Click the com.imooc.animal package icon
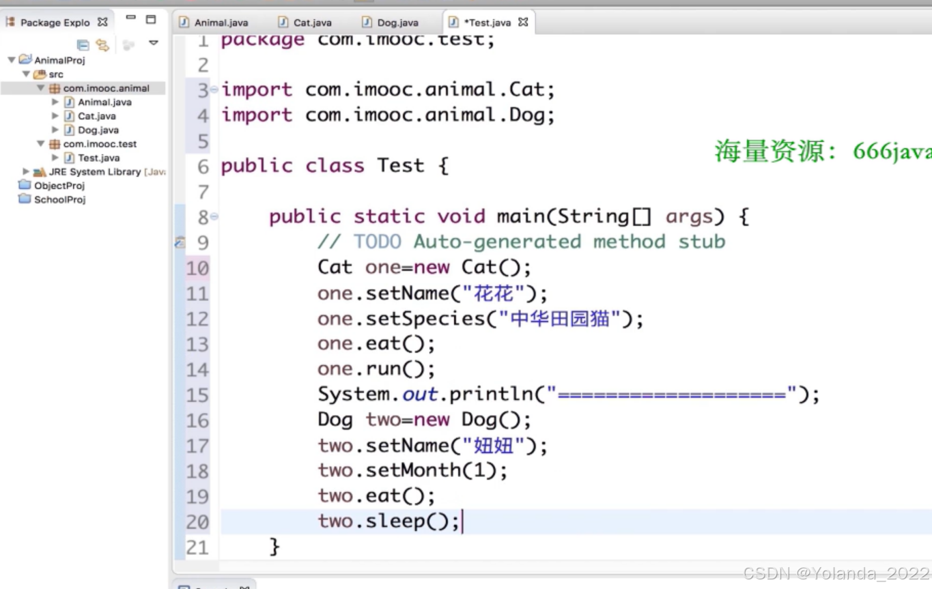Screen dimensions: 932x589 point(55,88)
